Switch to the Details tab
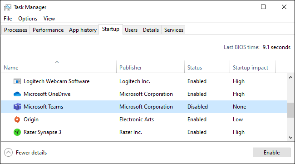 (x=151, y=30)
